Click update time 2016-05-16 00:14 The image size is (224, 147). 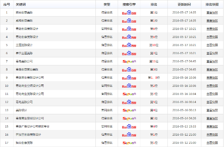[184, 102]
